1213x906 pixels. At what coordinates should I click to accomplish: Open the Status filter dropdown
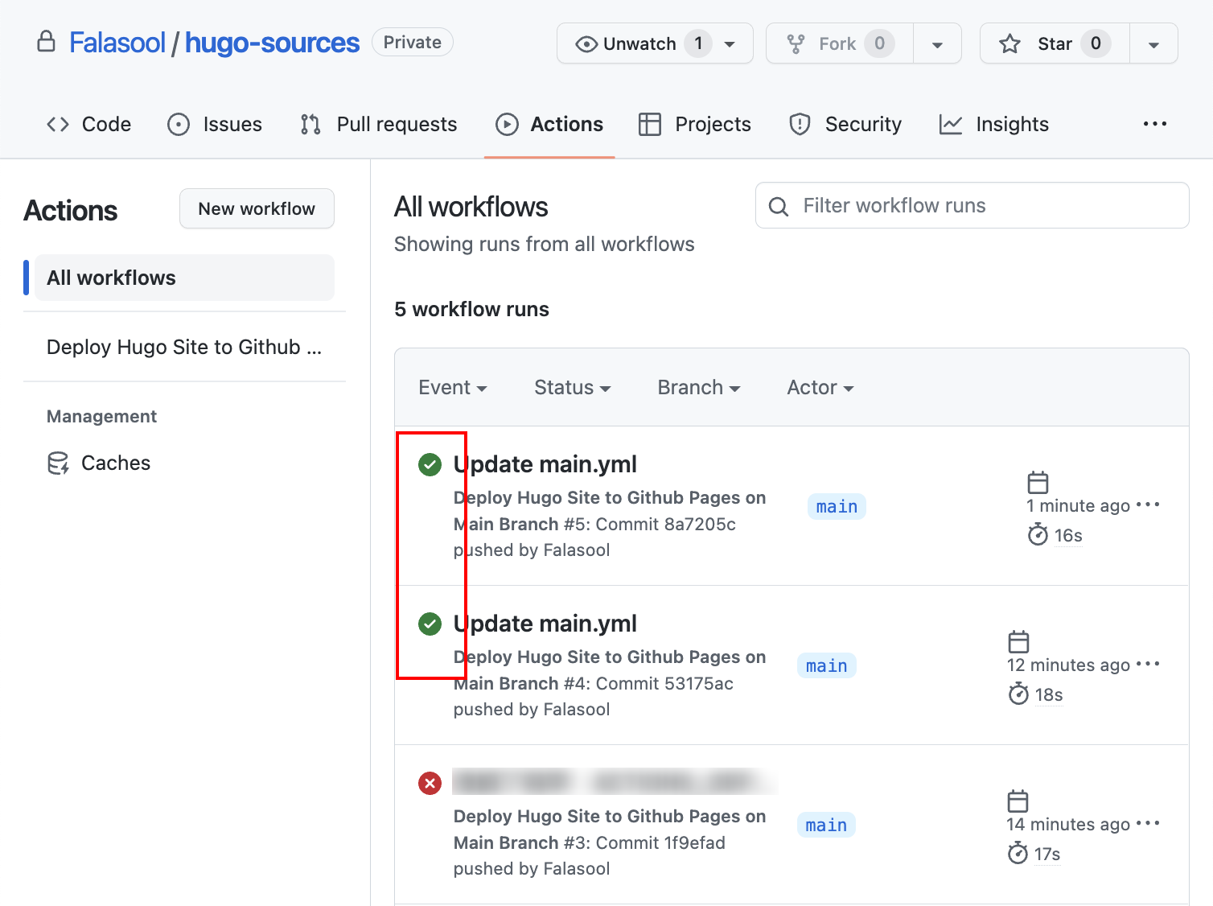click(x=573, y=387)
